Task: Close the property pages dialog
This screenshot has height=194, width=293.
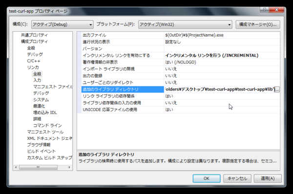Action: [276, 10]
